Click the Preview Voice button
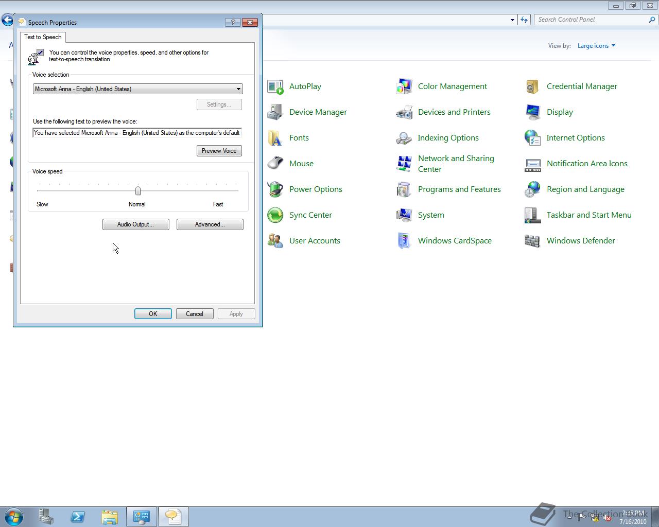Viewport: 659px width, 527px height. [x=219, y=151]
